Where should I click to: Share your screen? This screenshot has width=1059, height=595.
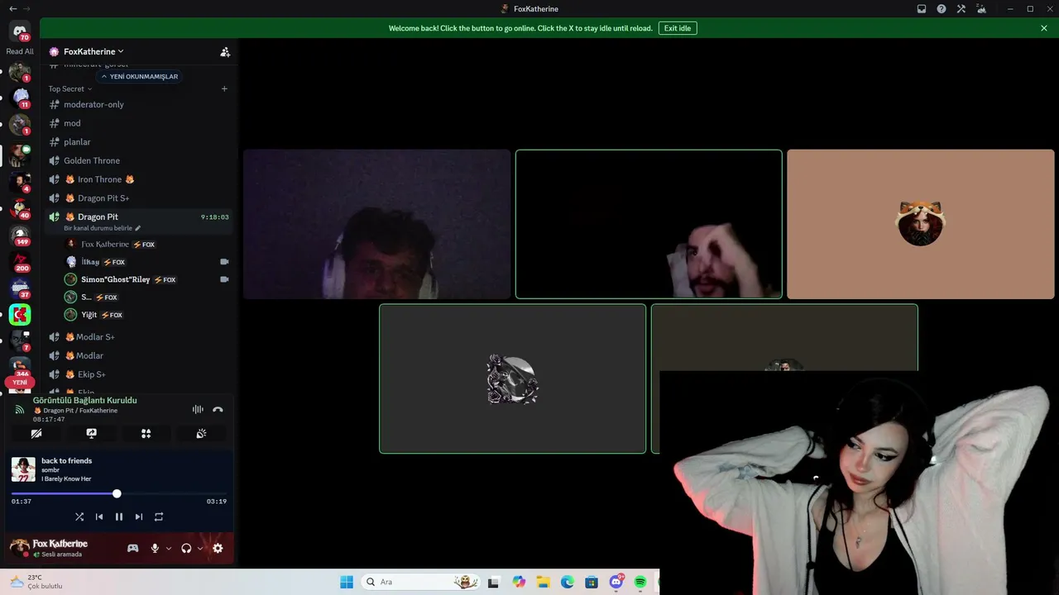(91, 433)
